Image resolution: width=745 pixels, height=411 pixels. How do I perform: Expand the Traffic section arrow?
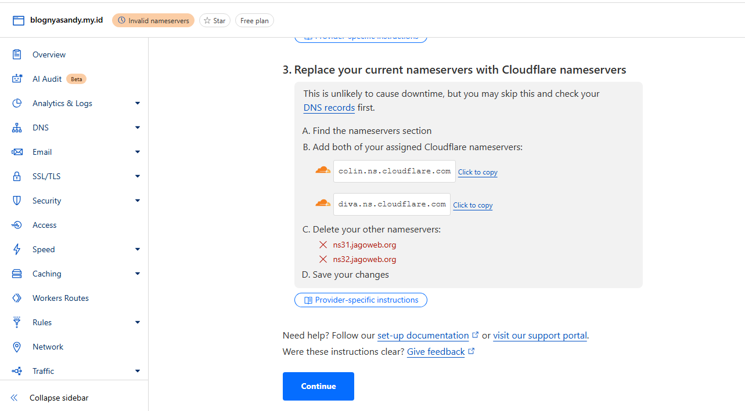(x=138, y=371)
